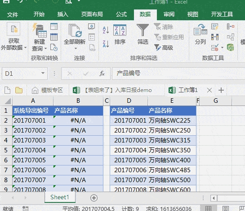Open the Sort dialog button
245x211 pixels.
[x=120, y=34]
